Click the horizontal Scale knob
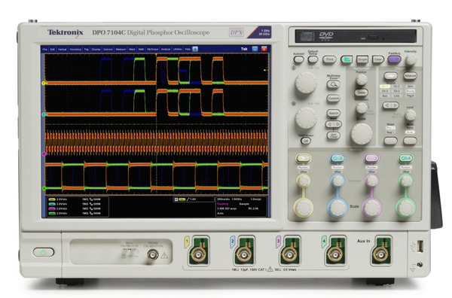 pyautogui.click(x=361, y=134)
